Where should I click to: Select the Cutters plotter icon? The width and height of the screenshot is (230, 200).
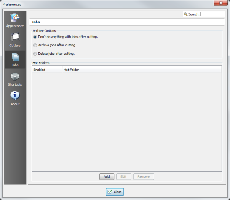15,37
